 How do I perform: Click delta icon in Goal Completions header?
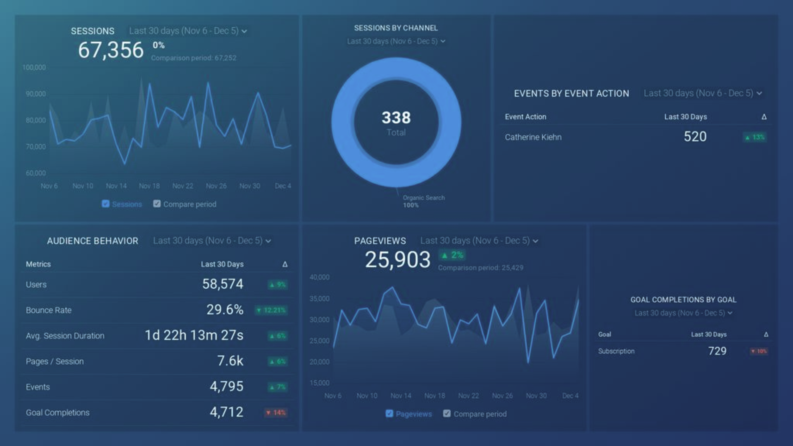tap(766, 334)
